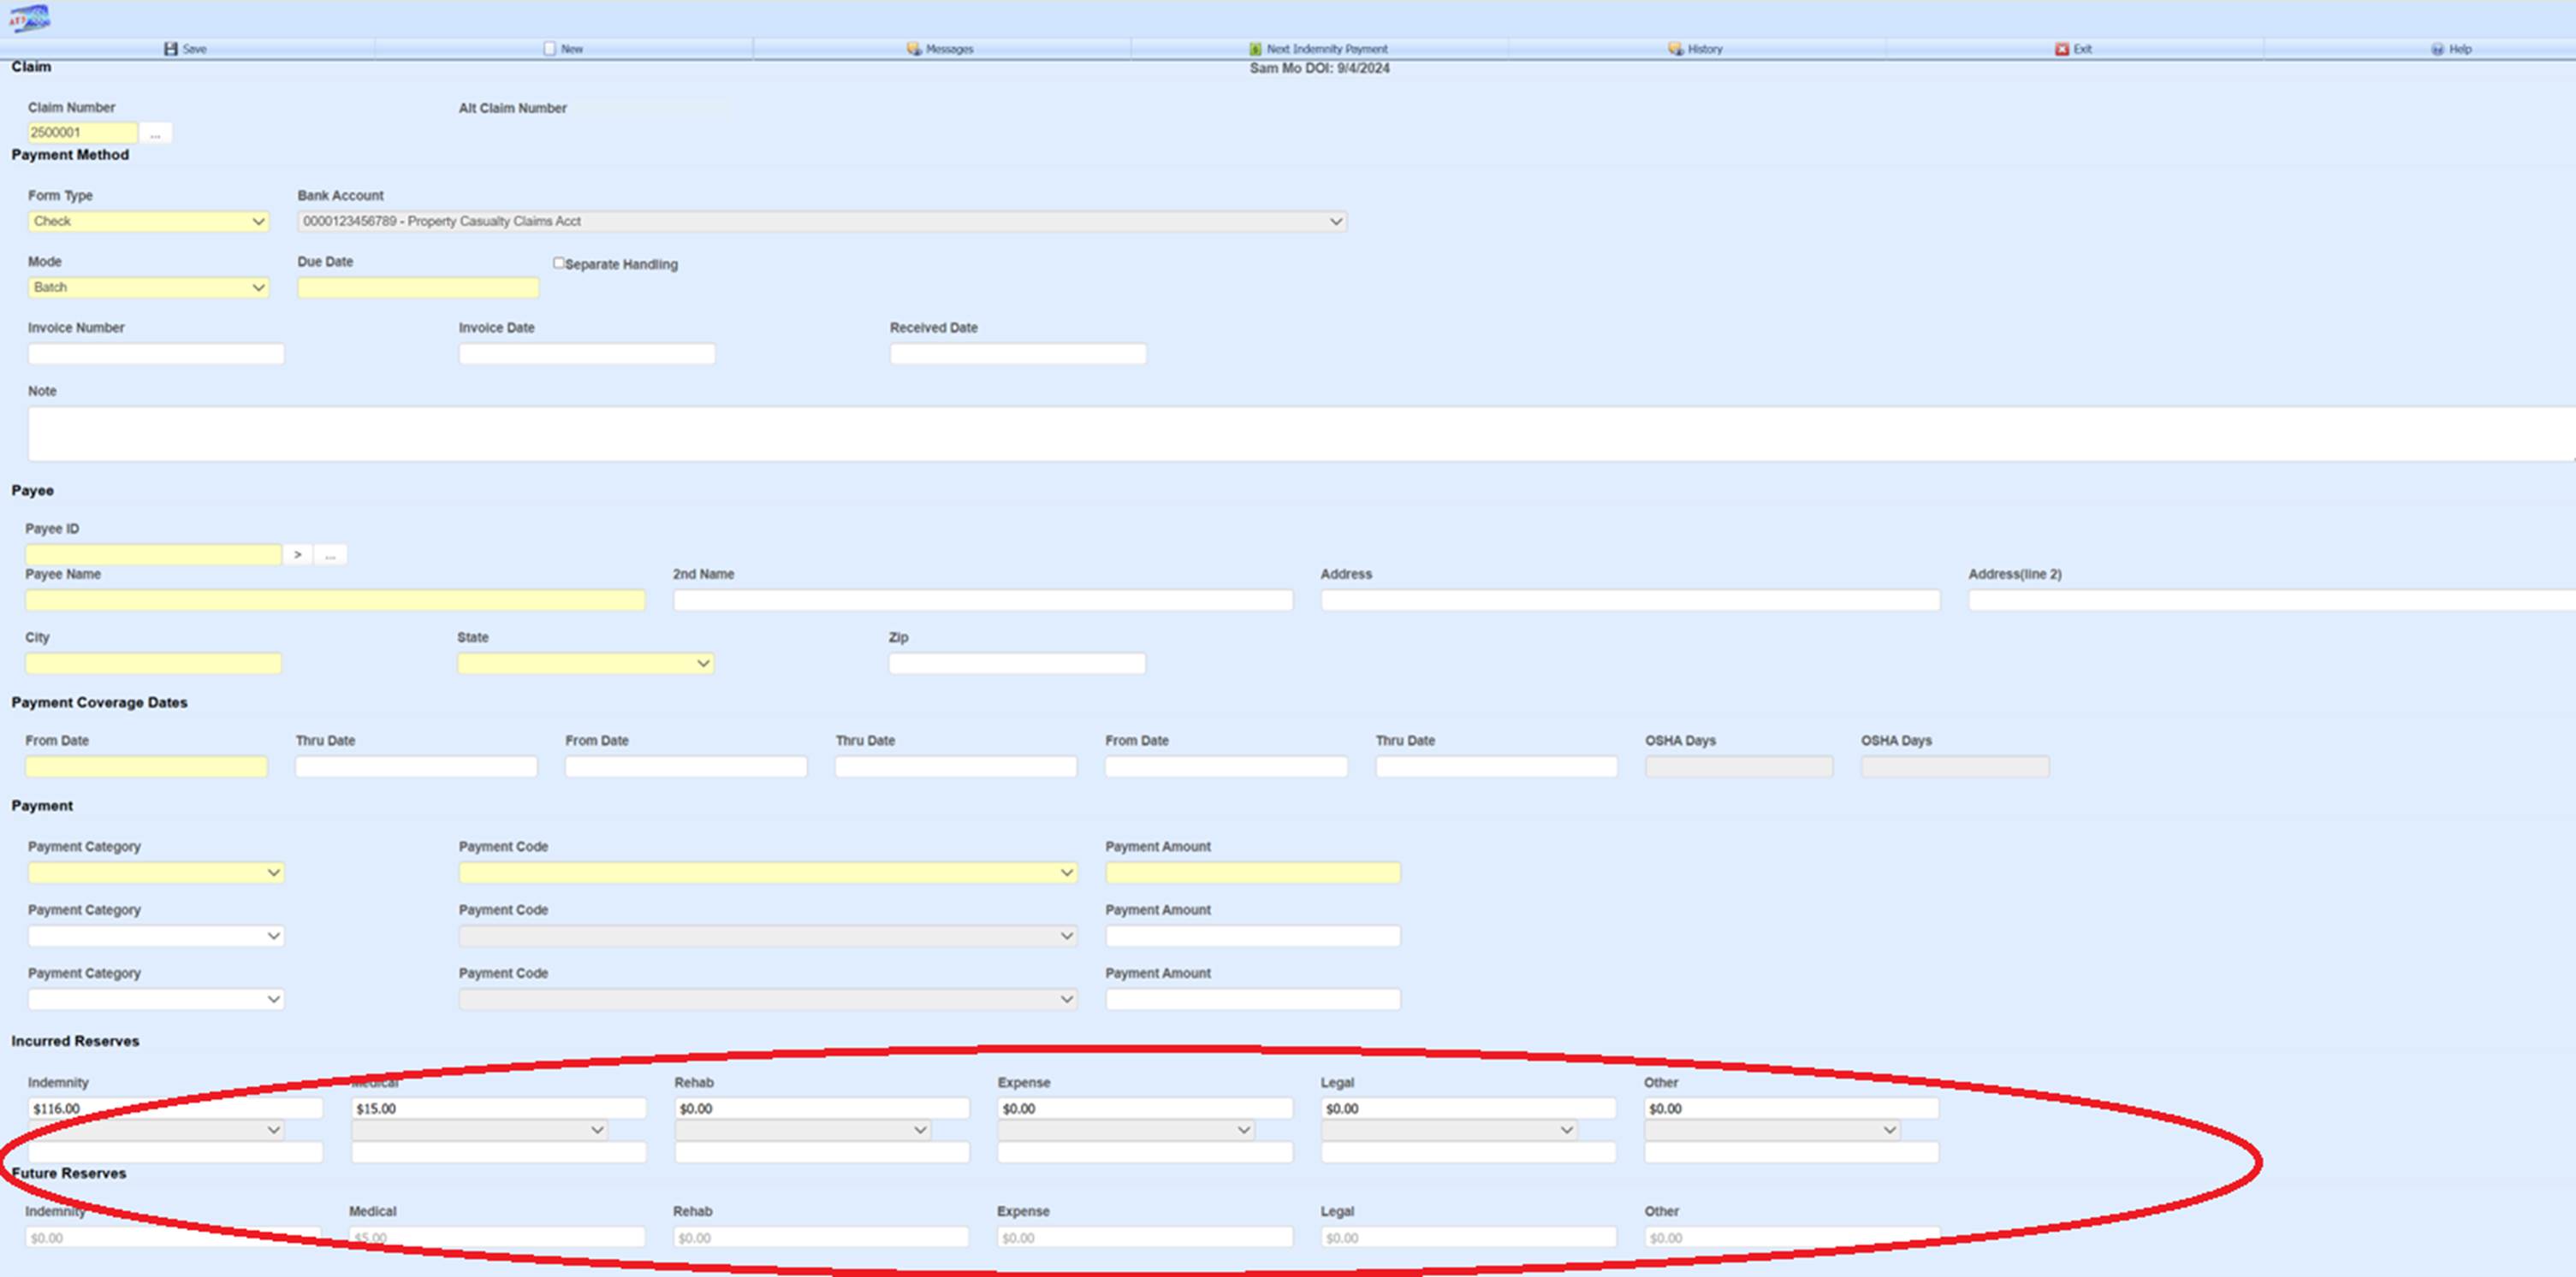
Task: Click the Save disk icon
Action: (x=171, y=49)
